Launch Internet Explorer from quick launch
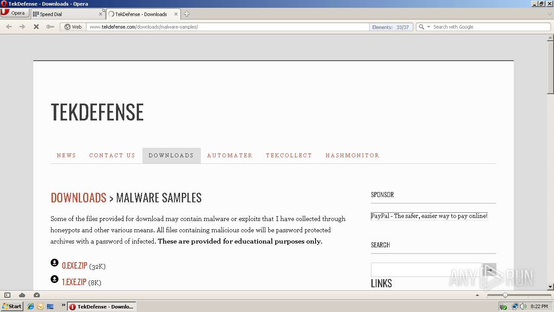Image resolution: width=554 pixels, height=312 pixels. point(31,306)
